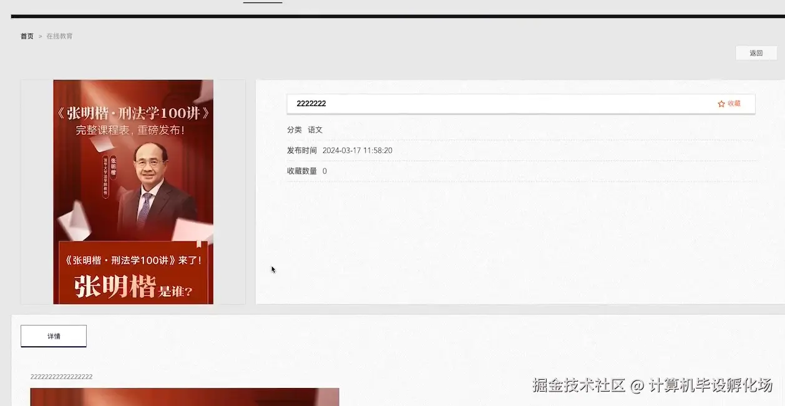Expand the 在线教育 breadcrumb section
Viewport: 785px width, 406px height.
click(59, 36)
